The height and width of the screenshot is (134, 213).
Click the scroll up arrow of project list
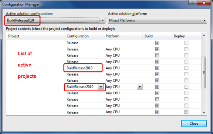click(204, 35)
